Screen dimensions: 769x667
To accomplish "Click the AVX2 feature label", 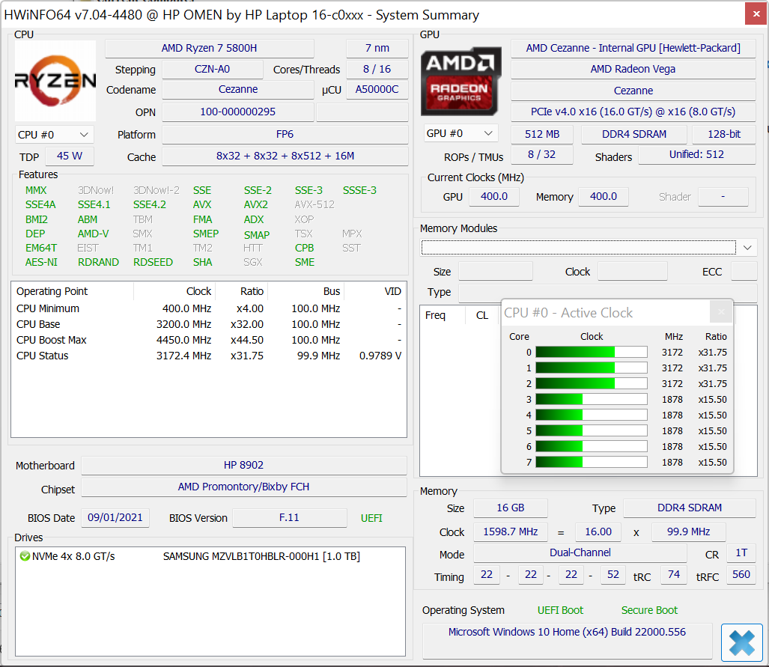I will [256, 204].
